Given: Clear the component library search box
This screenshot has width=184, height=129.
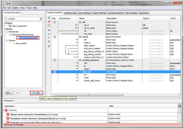Looking at the screenshot, I should (x=41, y=19).
